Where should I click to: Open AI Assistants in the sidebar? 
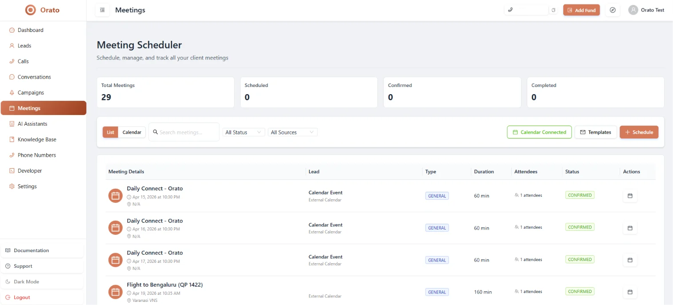click(43, 124)
